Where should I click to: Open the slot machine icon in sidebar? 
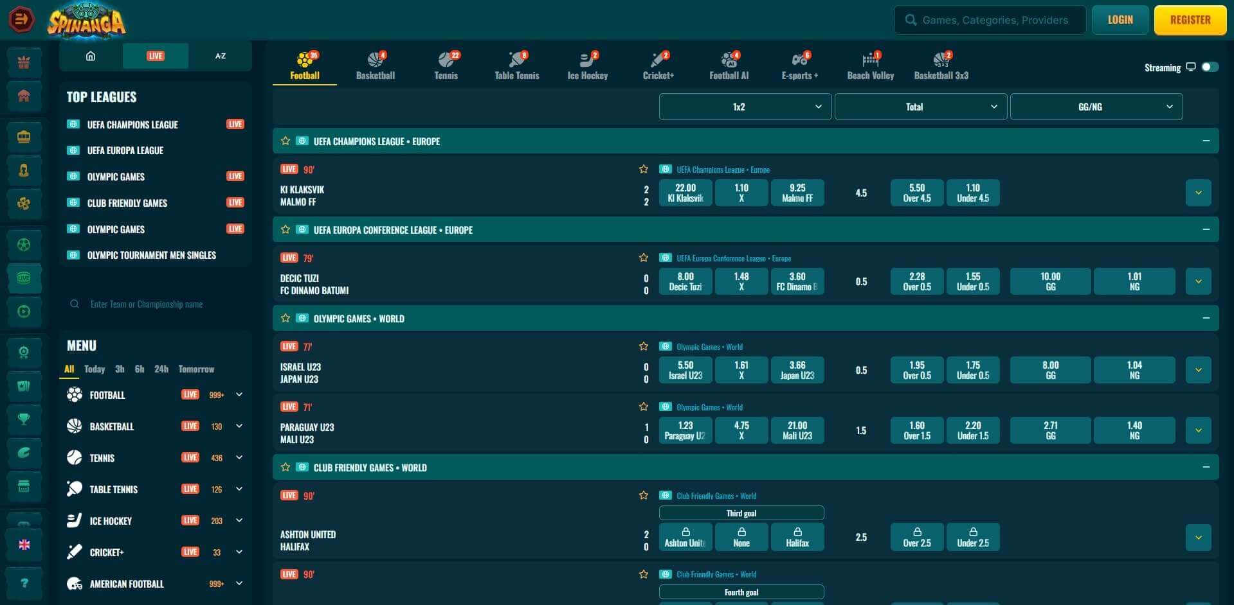pyautogui.click(x=24, y=137)
